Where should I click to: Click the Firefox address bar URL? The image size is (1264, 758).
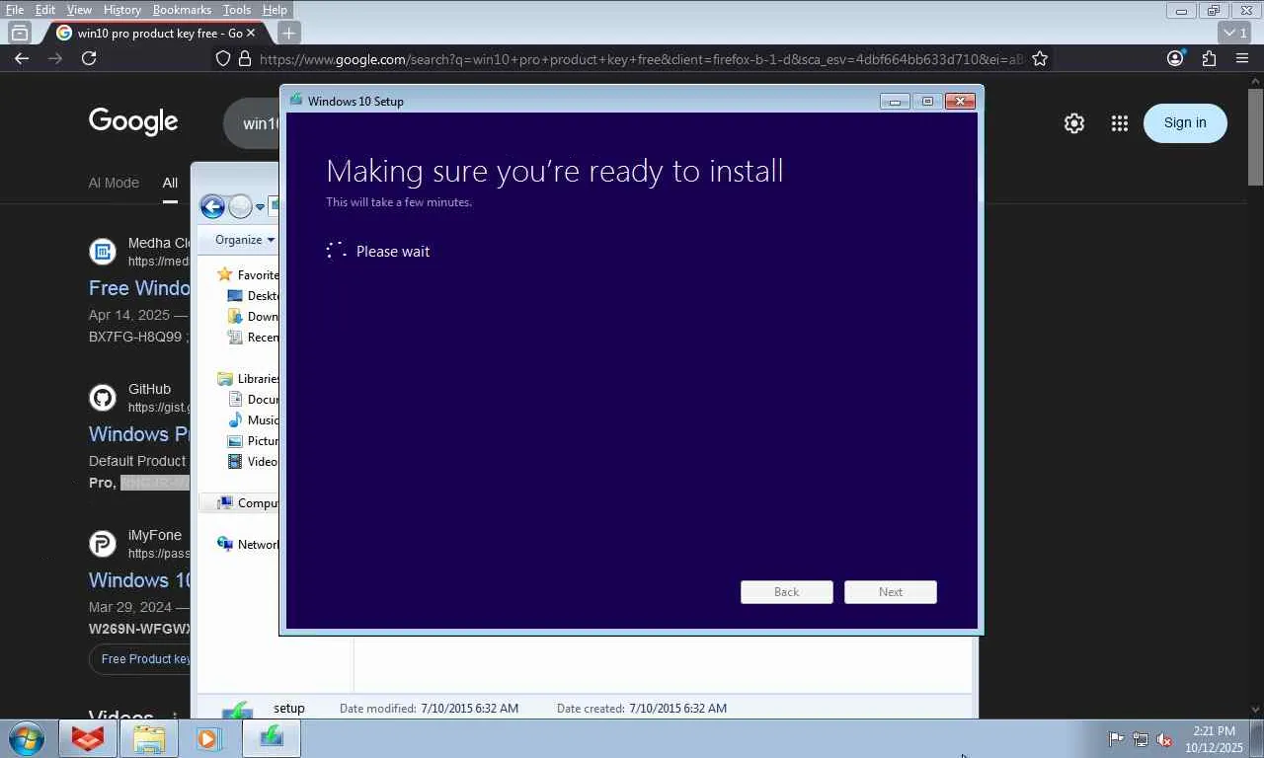point(642,59)
